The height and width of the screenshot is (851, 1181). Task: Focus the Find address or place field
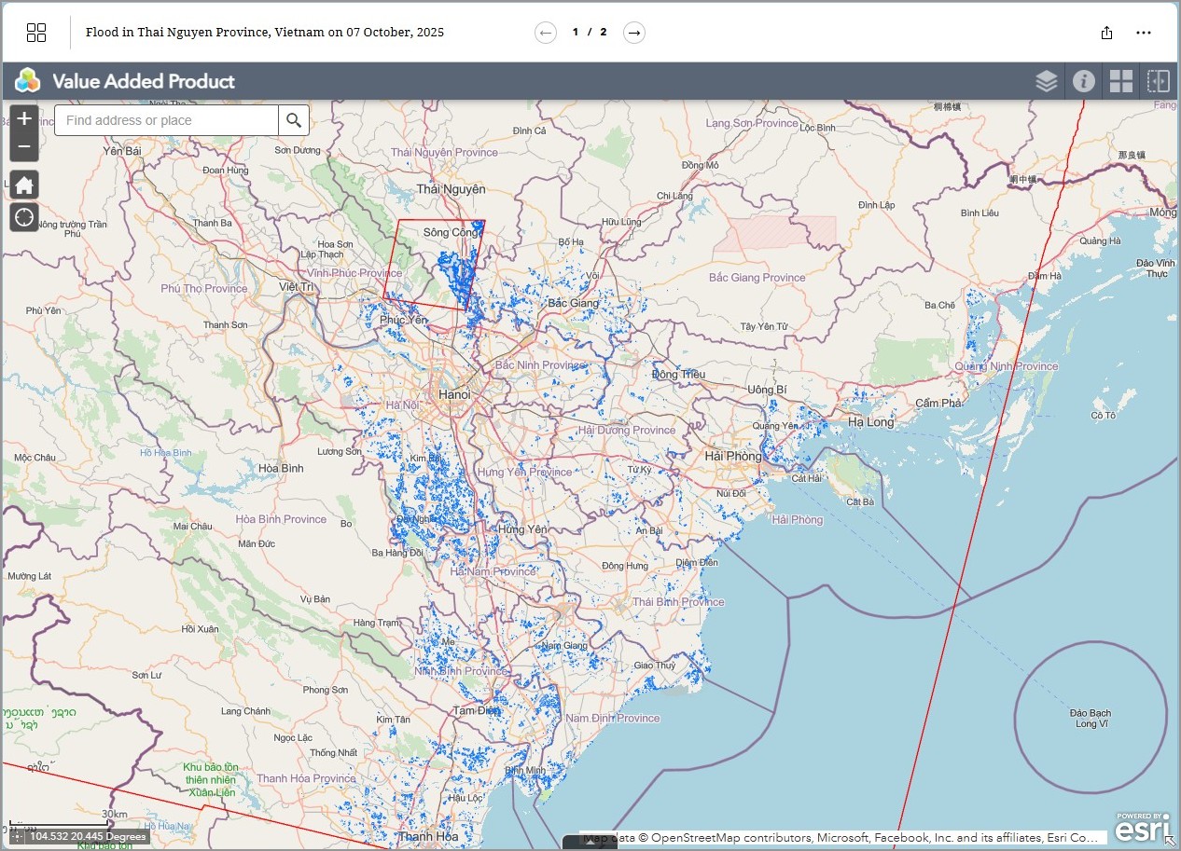tap(166, 120)
